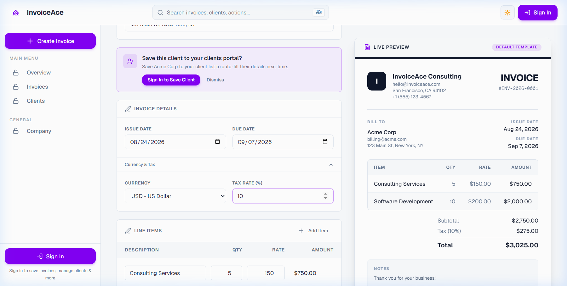Click Add Item button

[313, 231]
